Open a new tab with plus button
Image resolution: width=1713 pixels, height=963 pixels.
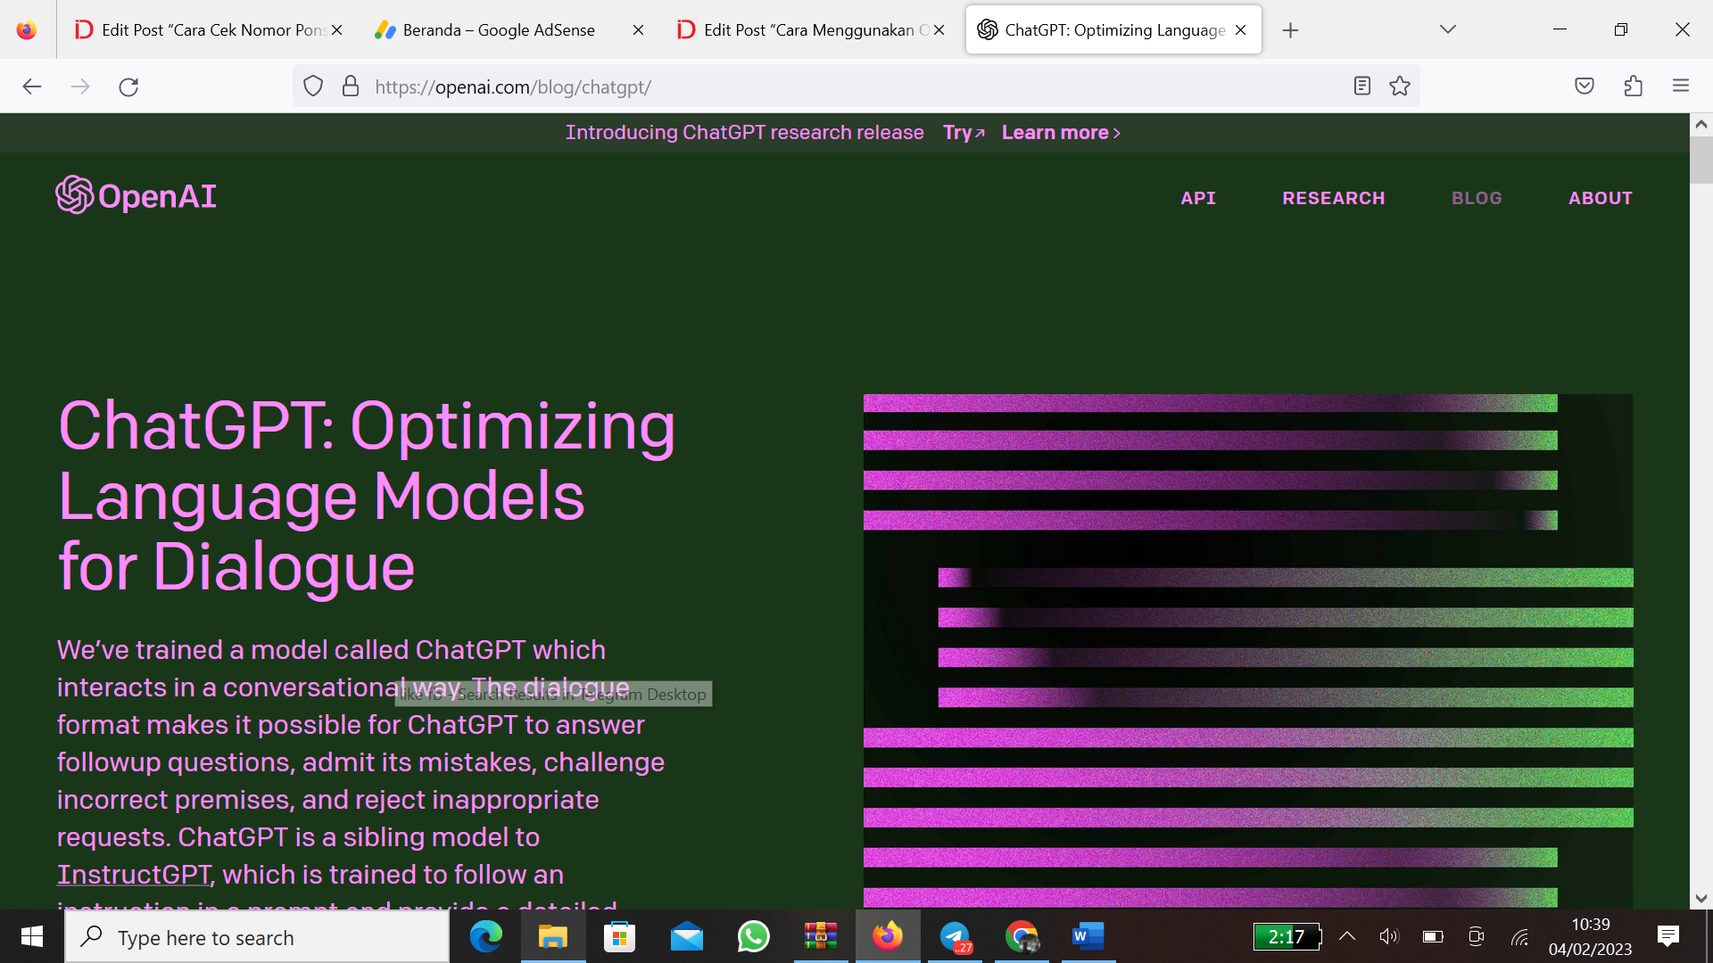click(1290, 30)
